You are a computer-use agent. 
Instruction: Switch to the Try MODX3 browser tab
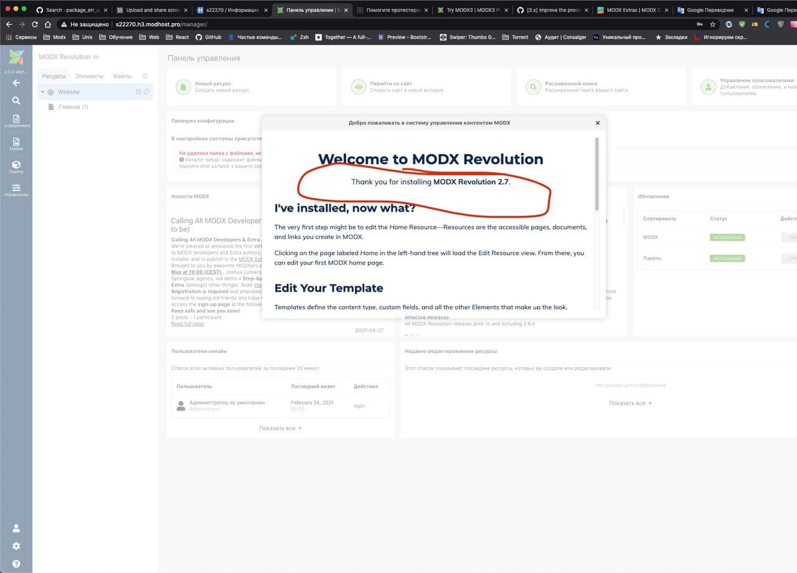[473, 10]
